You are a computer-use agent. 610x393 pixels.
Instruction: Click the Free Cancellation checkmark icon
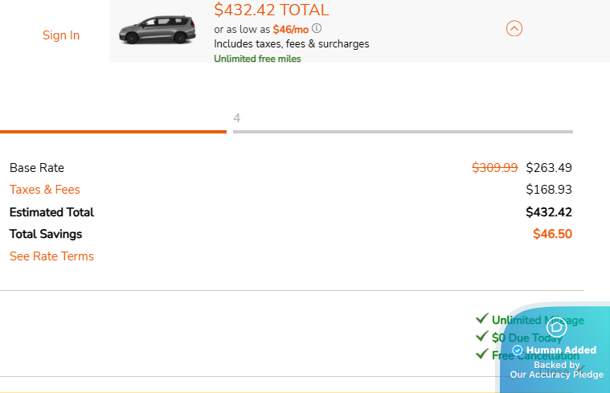point(482,354)
